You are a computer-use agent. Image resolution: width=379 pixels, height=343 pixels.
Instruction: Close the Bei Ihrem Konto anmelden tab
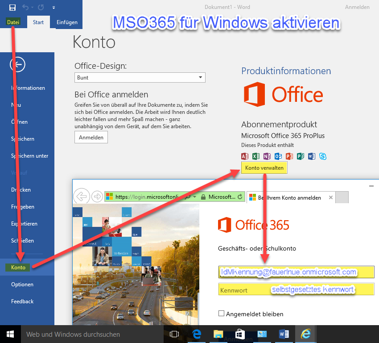331,197
